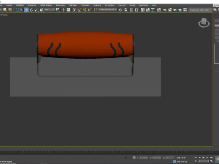Viewport: 219px width, 164px height.
Task: Open the reference coordinate system dropdown
Action: coord(49,10)
